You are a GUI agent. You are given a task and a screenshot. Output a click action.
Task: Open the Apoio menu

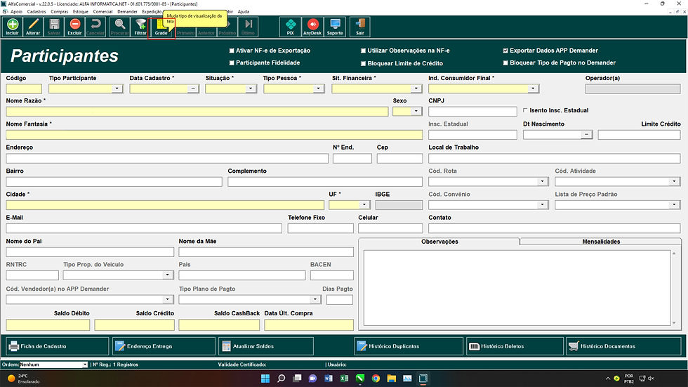click(x=16, y=11)
